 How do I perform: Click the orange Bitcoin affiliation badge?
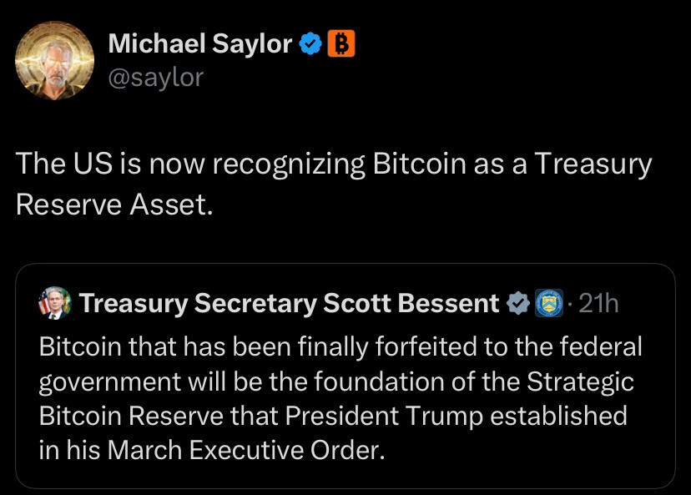click(341, 43)
